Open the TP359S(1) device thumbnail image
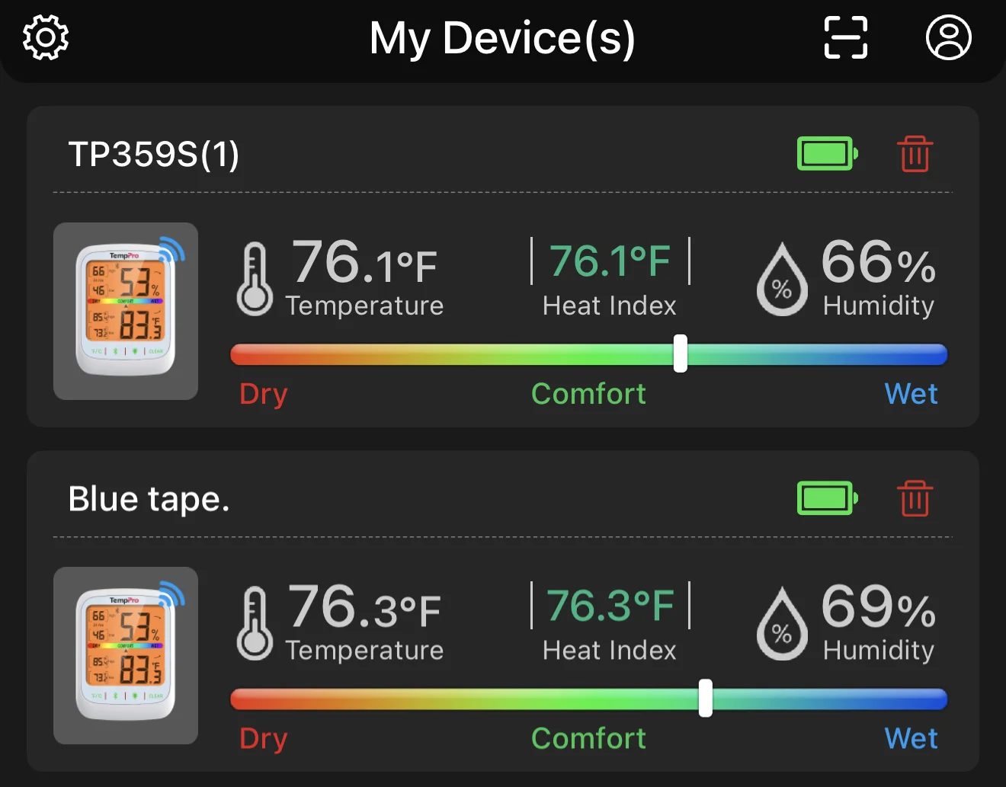Viewport: 1006px width, 787px height. [126, 311]
